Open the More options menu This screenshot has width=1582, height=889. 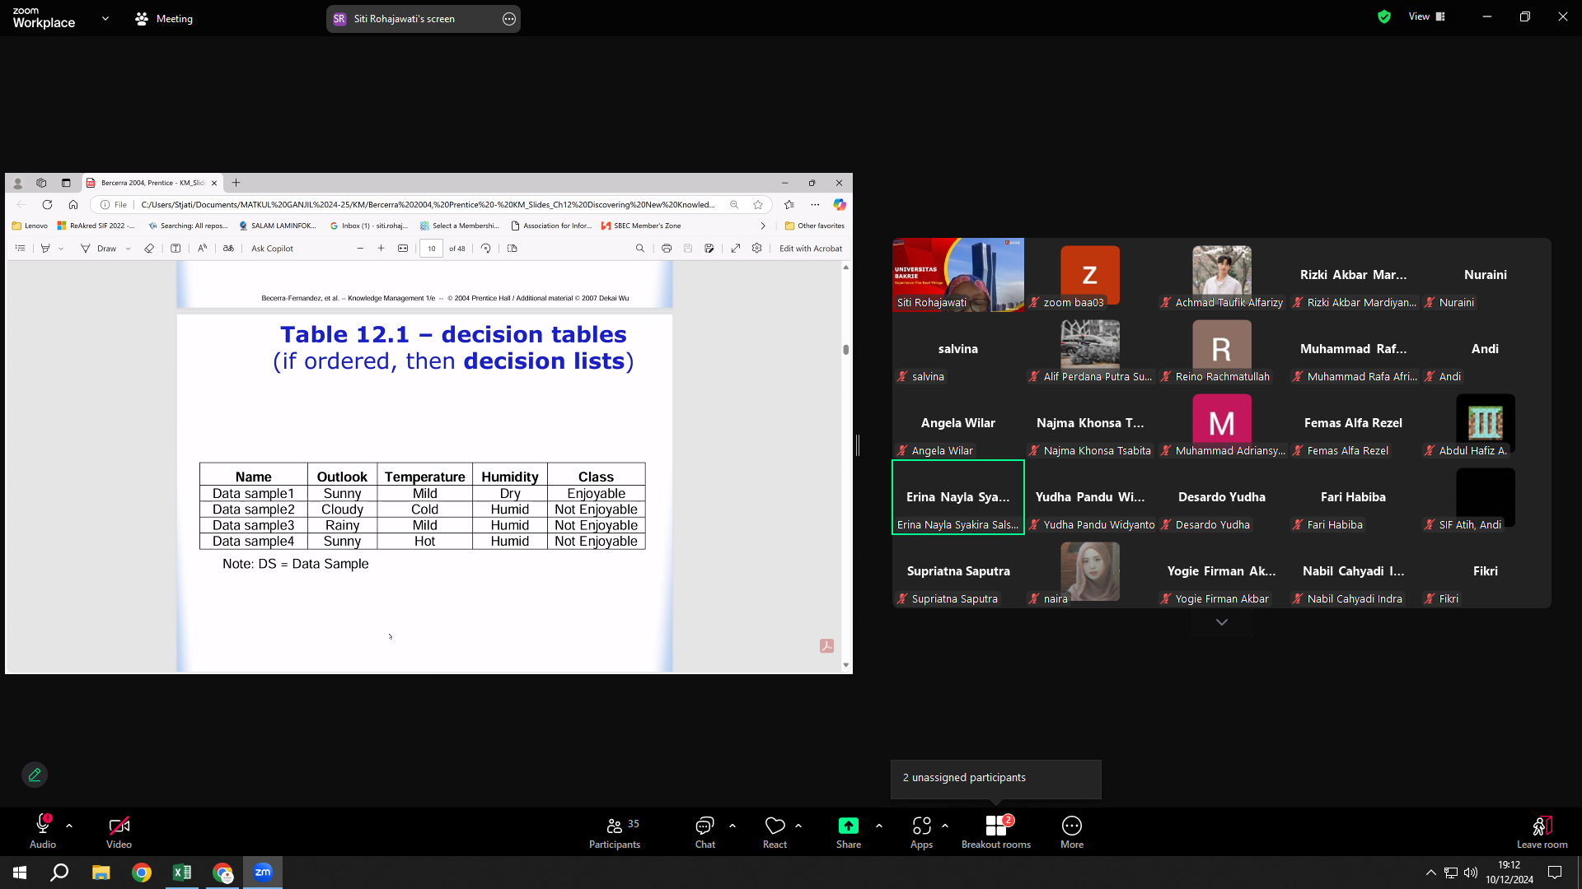pyautogui.click(x=1072, y=831)
